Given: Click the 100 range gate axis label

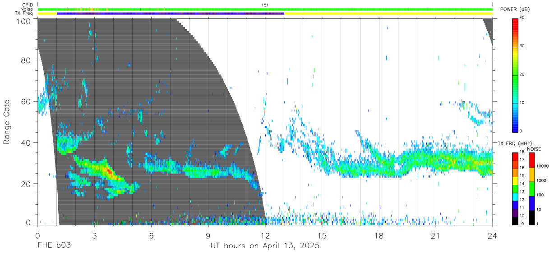Looking at the screenshot, I should (x=24, y=21).
